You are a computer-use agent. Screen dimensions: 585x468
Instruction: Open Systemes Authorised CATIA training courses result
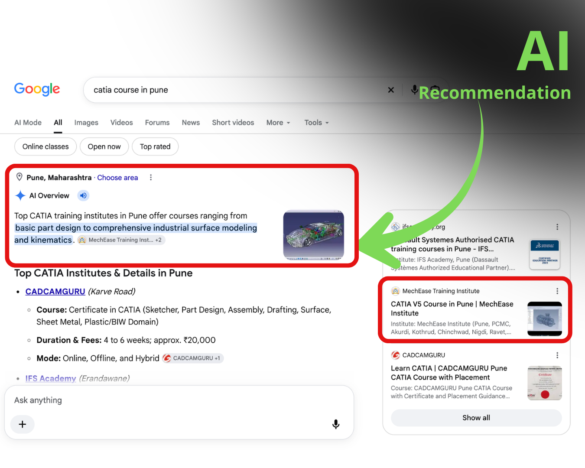point(452,244)
